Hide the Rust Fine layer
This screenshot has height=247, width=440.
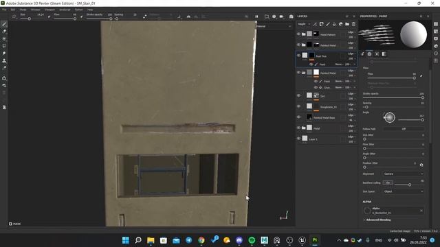(298, 56)
